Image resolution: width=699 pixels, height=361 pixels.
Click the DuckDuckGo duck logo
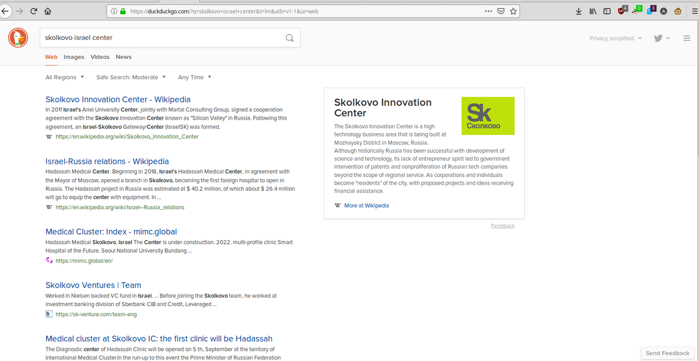tap(18, 37)
